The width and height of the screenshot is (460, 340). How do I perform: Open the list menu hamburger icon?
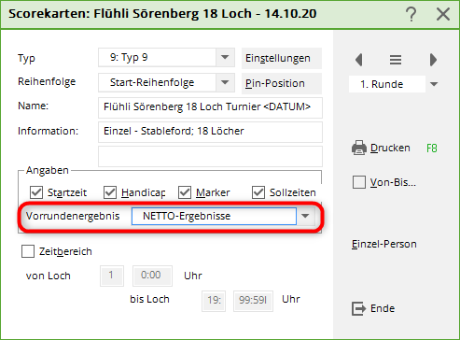tap(396, 60)
